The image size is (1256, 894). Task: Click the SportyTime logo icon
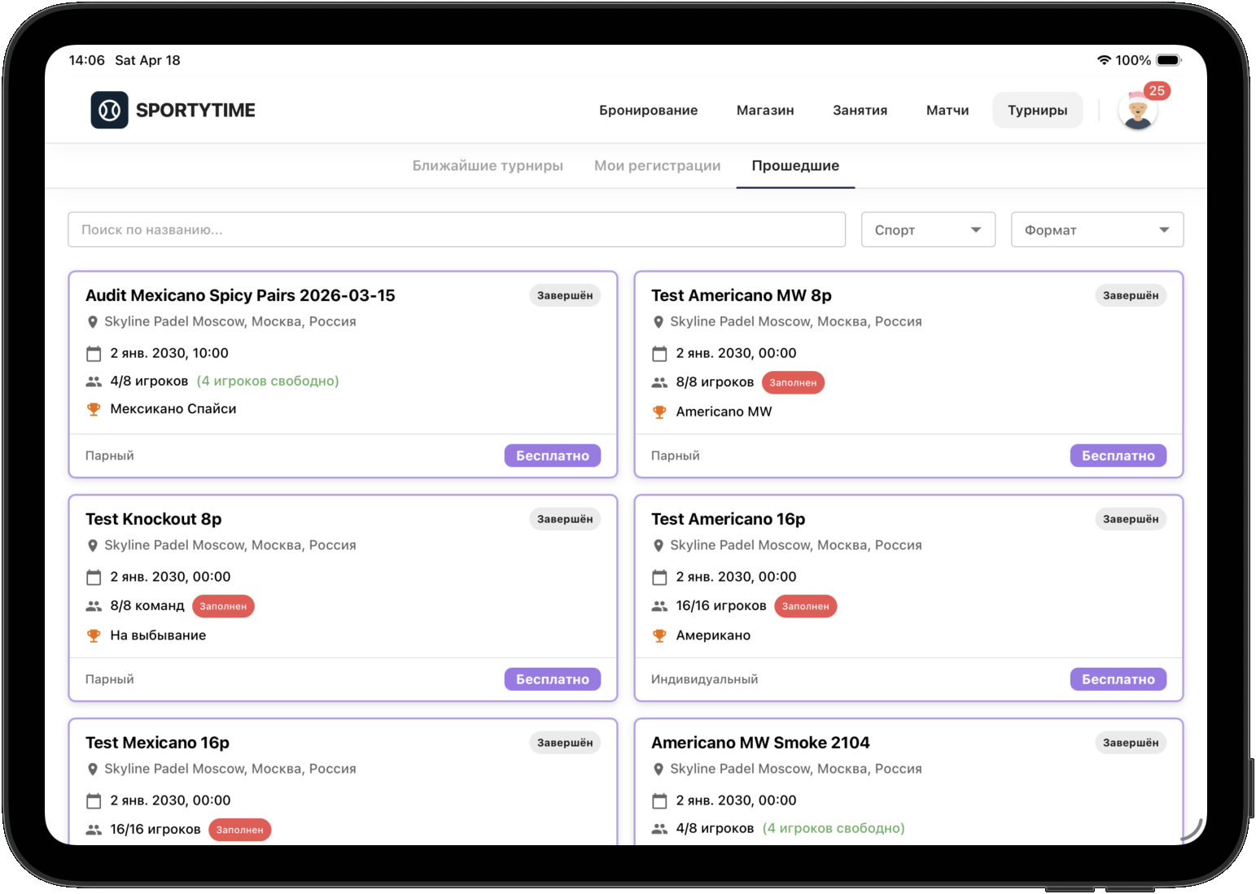pos(109,110)
